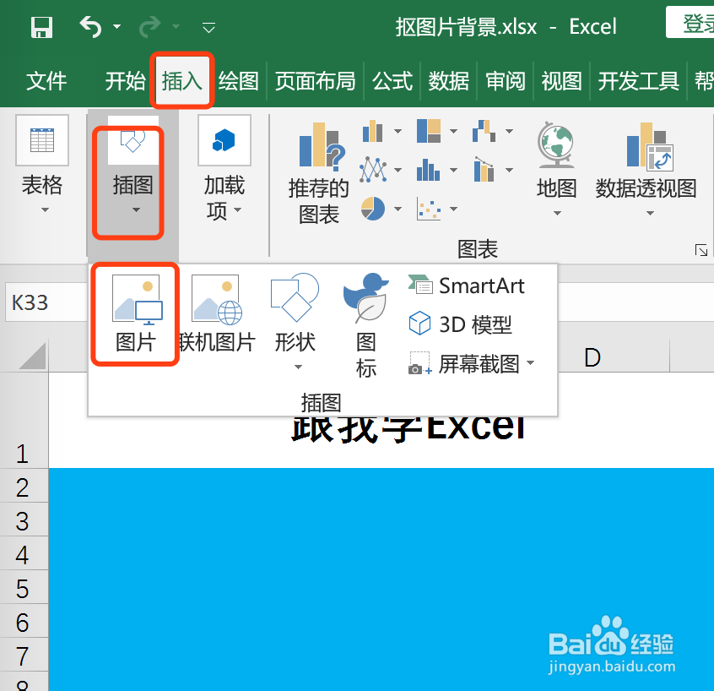
Task: Switch to the 开始 ribbon tab
Action: [125, 81]
